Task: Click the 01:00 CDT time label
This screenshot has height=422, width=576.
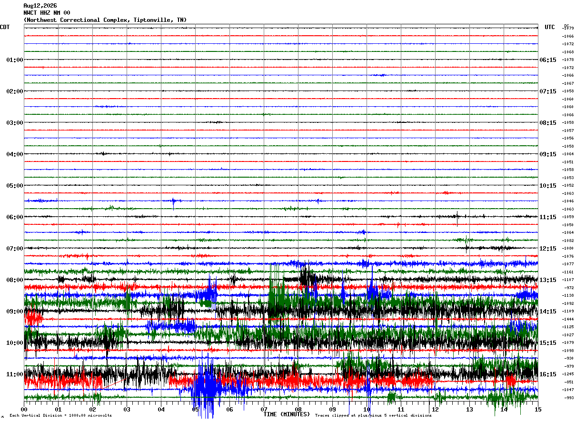Action: click(15, 60)
